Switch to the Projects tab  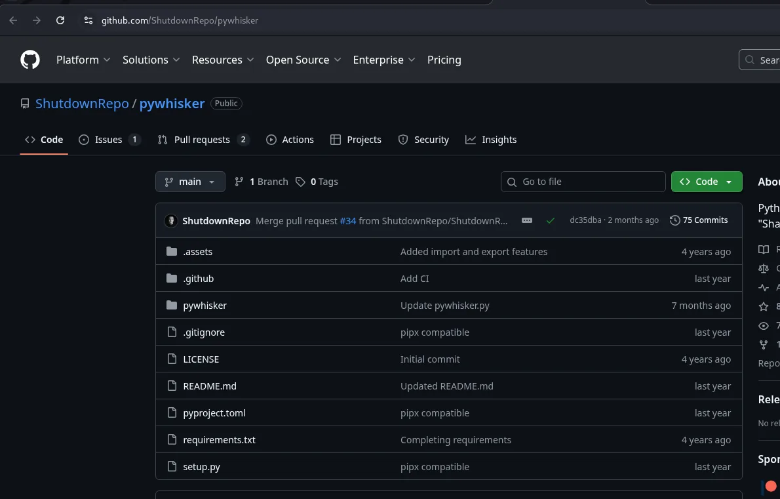pyautogui.click(x=356, y=140)
